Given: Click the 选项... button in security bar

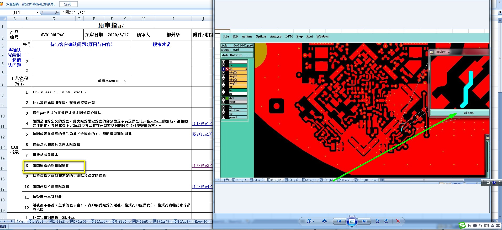Looking at the screenshot, I should [68, 4].
